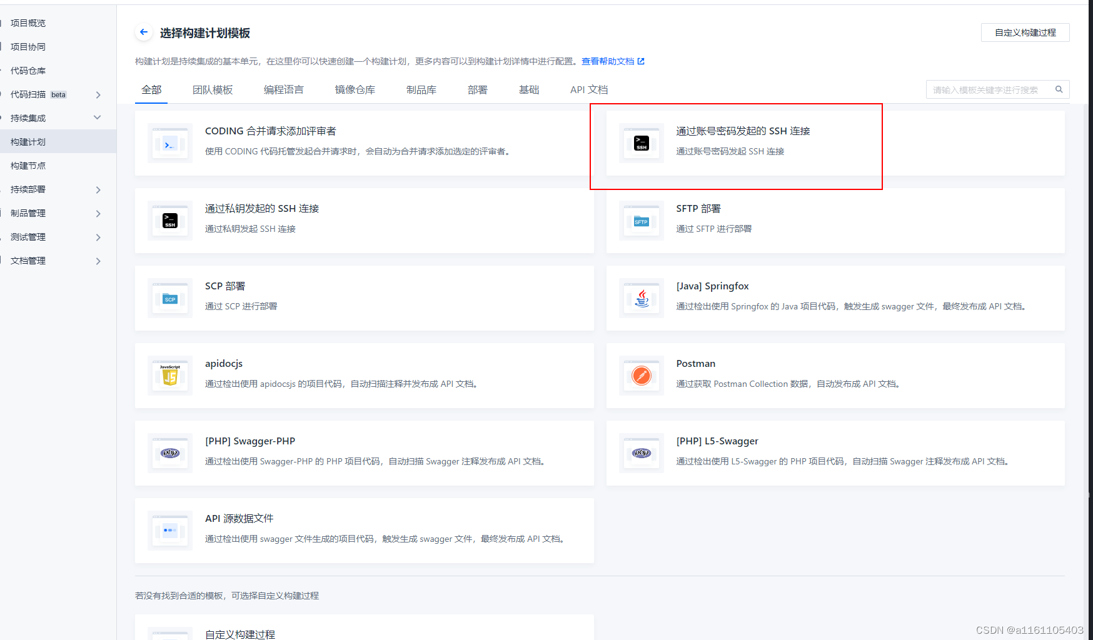Choose the [PHP] Swagger-PHP template title

click(250, 441)
